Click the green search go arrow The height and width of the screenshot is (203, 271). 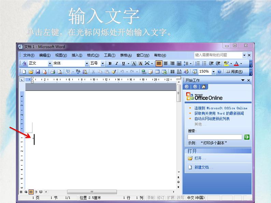(x=247, y=137)
